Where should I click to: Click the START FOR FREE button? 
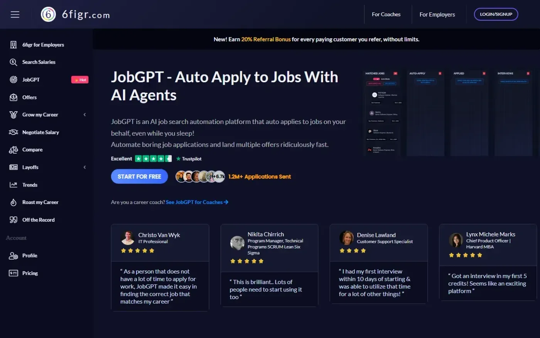pyautogui.click(x=140, y=177)
